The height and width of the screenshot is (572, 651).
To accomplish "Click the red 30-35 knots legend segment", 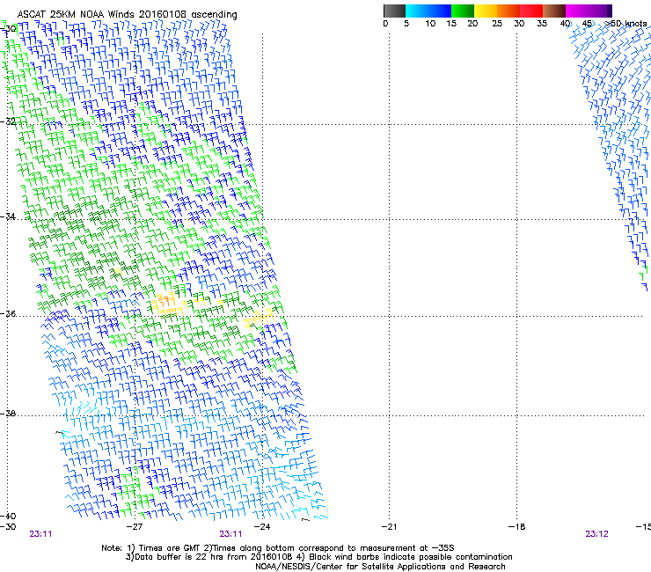I will tap(531, 11).
